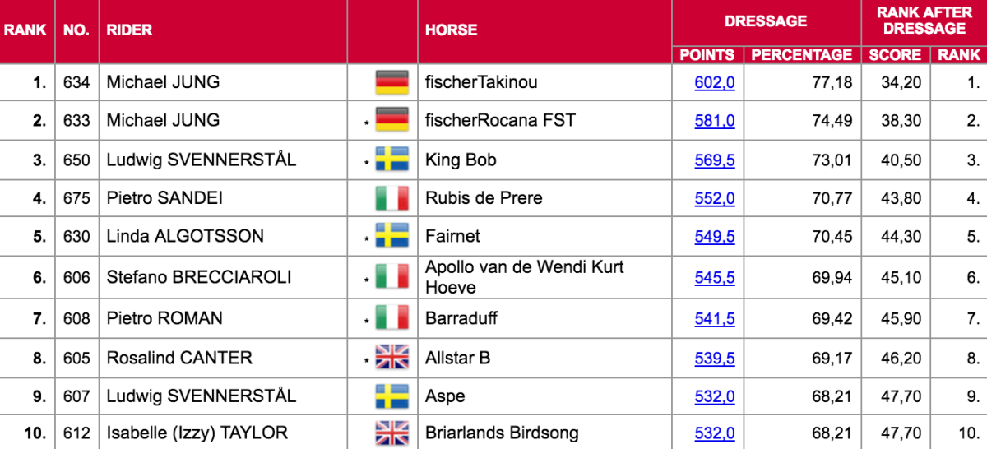987x449 pixels.
Task: Open the 581,0 dressage points link
Action: 715,121
